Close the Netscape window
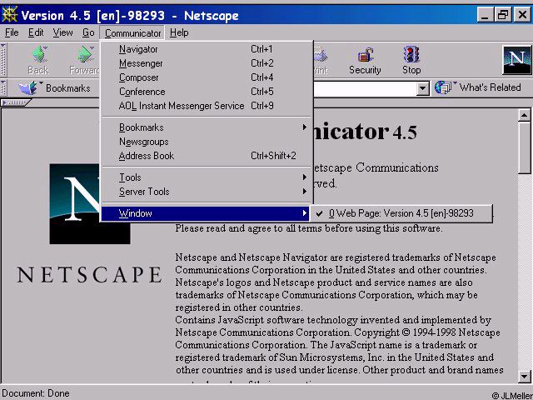Screen dimensions: 533x400 pos(522,15)
